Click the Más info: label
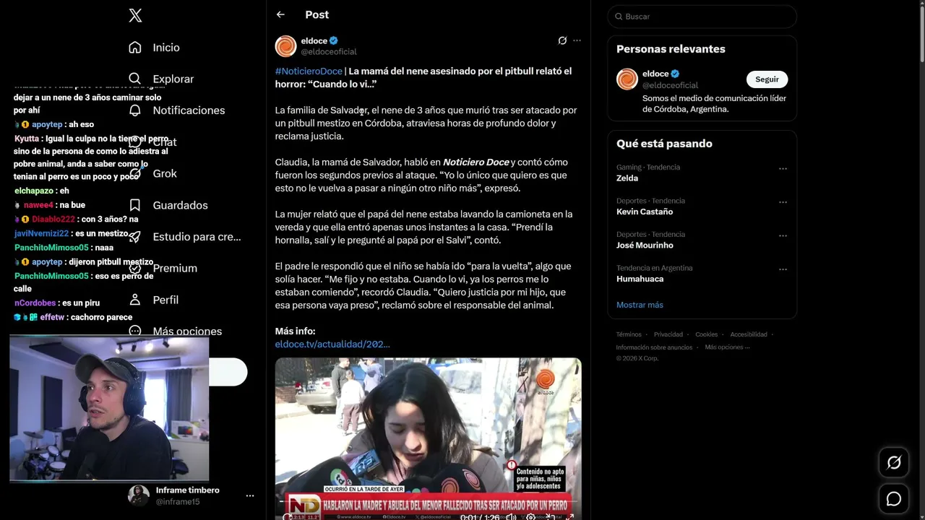 click(295, 331)
